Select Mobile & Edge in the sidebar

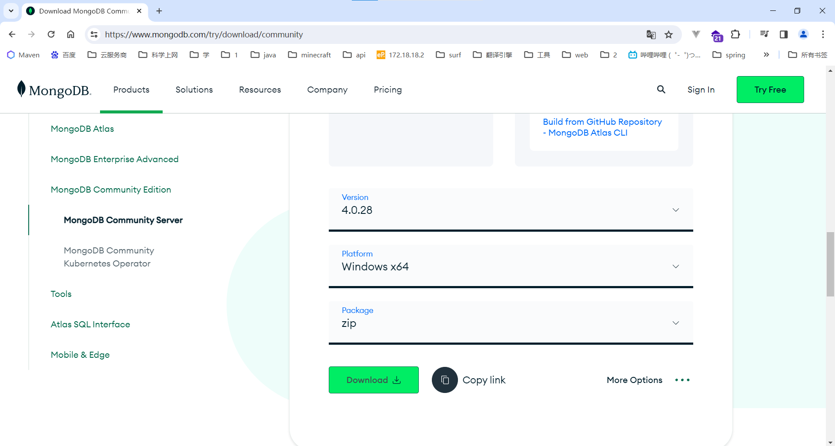pos(80,355)
